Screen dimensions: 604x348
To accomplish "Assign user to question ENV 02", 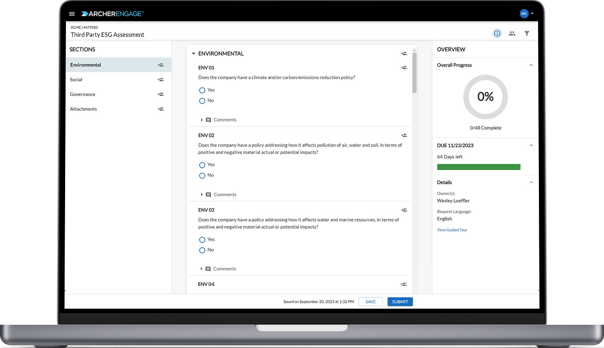I will pyautogui.click(x=404, y=135).
